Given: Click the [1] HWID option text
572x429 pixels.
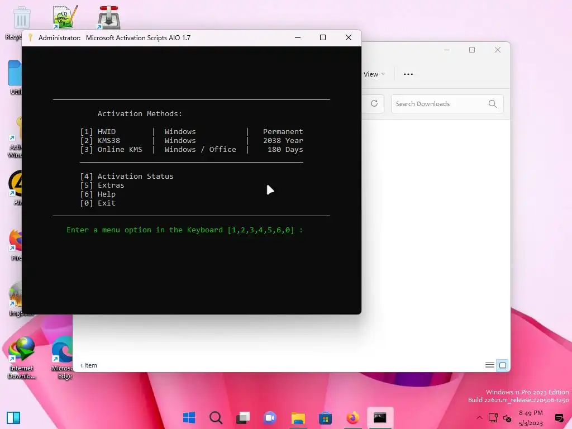Looking at the screenshot, I should point(98,132).
